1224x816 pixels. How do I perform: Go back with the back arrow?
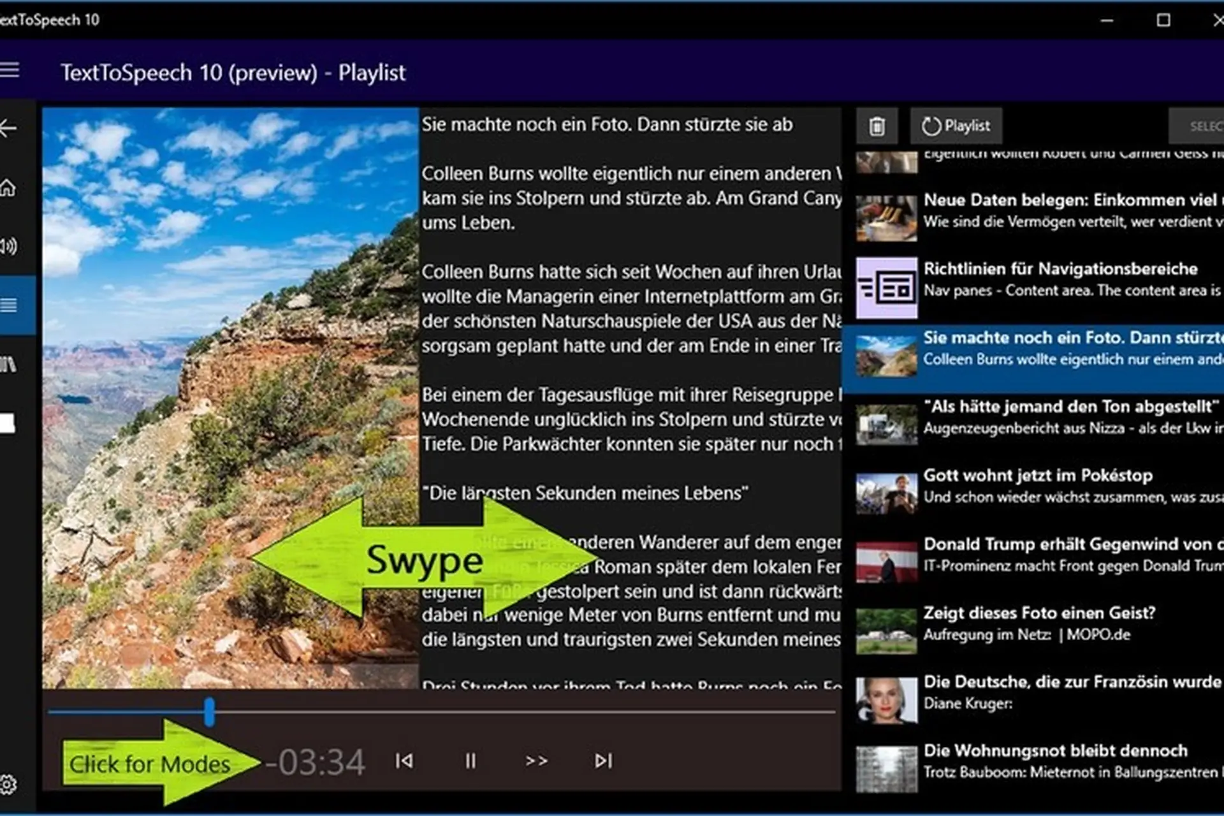[x=8, y=128]
